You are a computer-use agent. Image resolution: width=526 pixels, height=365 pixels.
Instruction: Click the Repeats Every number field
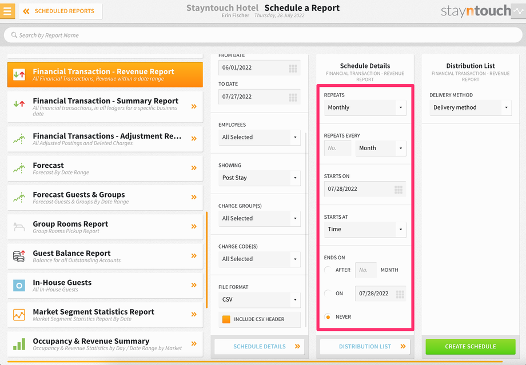[x=337, y=148]
